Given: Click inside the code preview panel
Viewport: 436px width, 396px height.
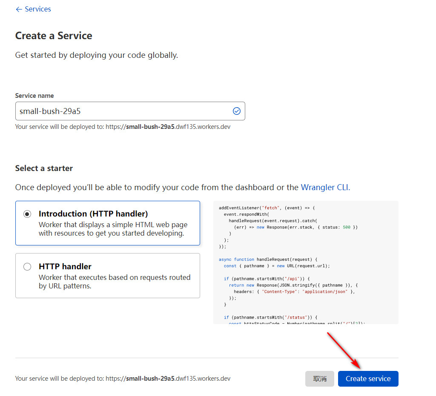Looking at the screenshot, I should (x=306, y=262).
